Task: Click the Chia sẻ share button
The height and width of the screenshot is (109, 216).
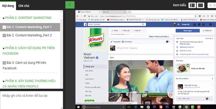Action: [136, 31]
